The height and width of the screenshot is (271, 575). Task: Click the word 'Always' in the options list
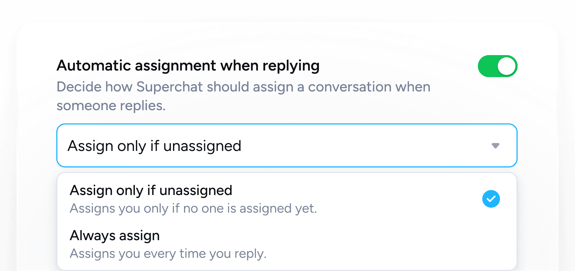point(92,236)
